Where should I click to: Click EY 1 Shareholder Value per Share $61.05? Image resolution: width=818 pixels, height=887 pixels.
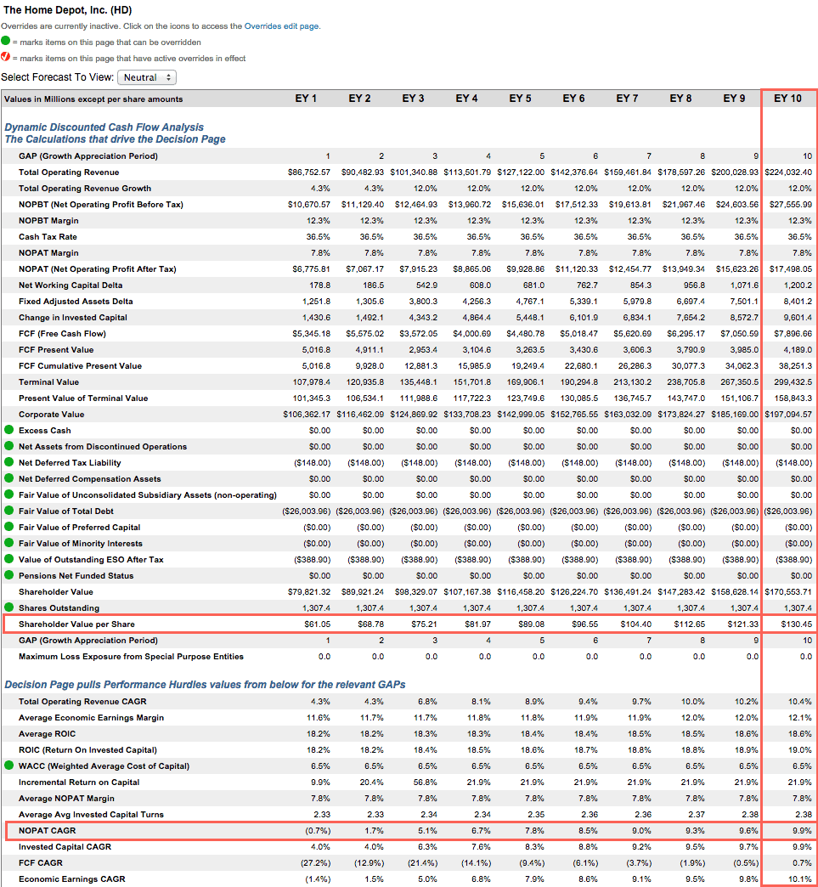click(318, 624)
